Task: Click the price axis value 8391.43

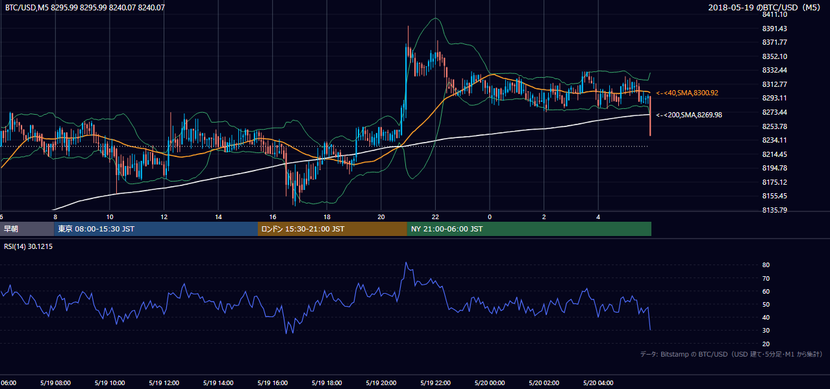Action: click(x=774, y=29)
